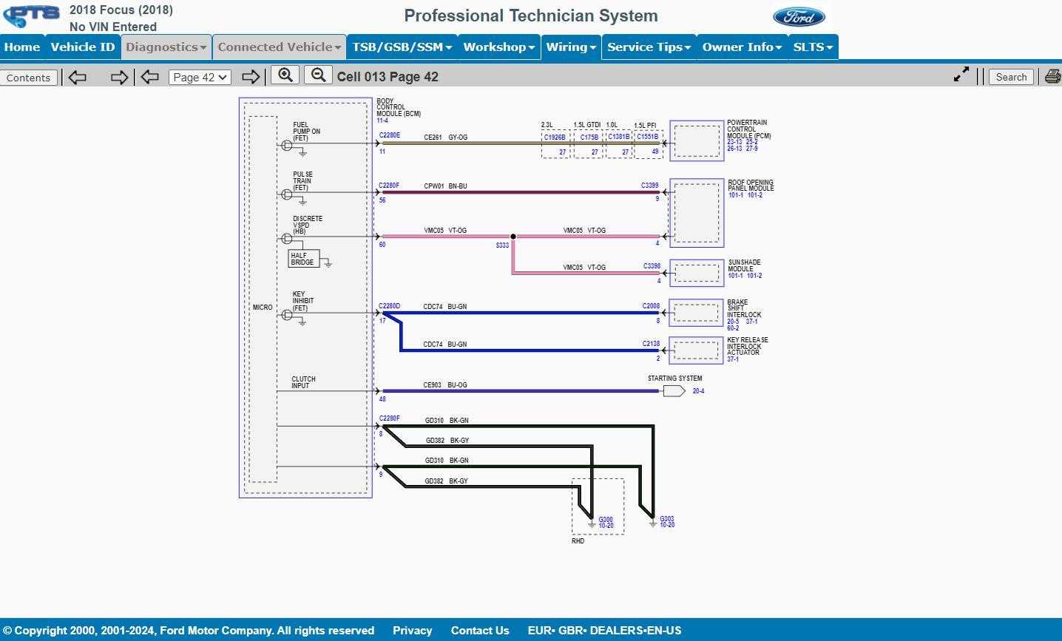
Task: Expand the SLTS menu
Action: (x=813, y=47)
